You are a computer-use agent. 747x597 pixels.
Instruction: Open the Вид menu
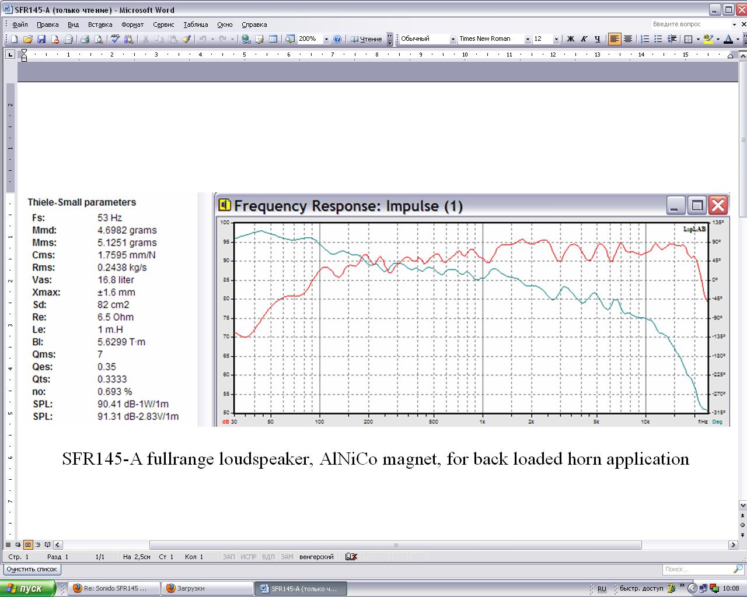(73, 24)
